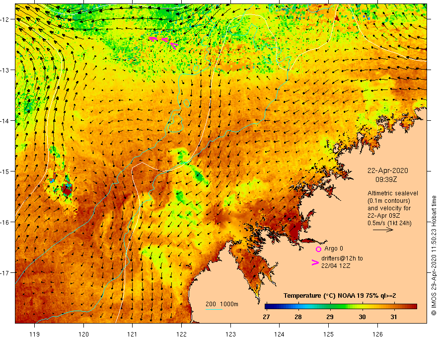Click longitude axis label 125
Viewport: 437px width, 338px height.
329,334
